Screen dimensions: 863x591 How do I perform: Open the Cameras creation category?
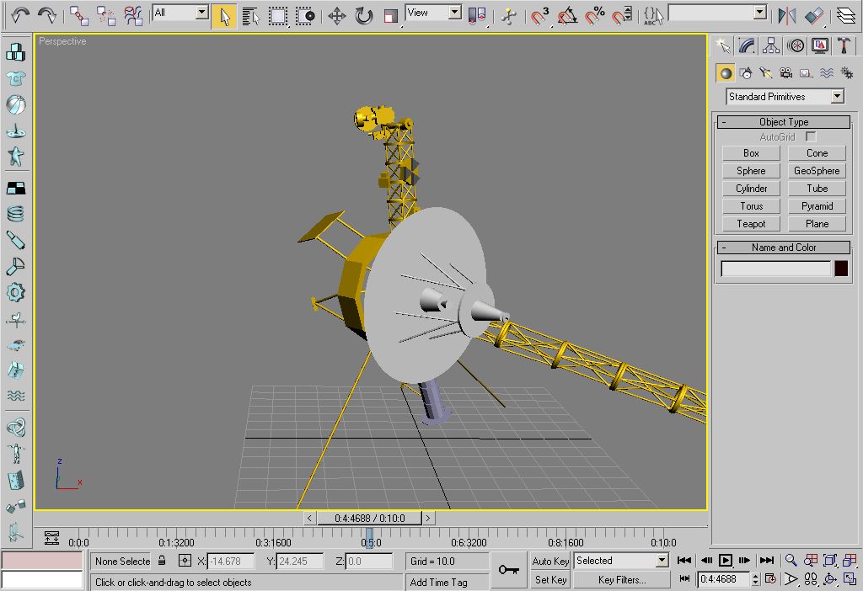[x=786, y=73]
